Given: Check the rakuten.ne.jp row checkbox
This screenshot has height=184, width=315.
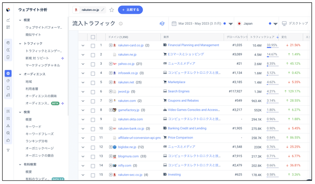Looking at the screenshot, I should pyautogui.click(x=93, y=55).
